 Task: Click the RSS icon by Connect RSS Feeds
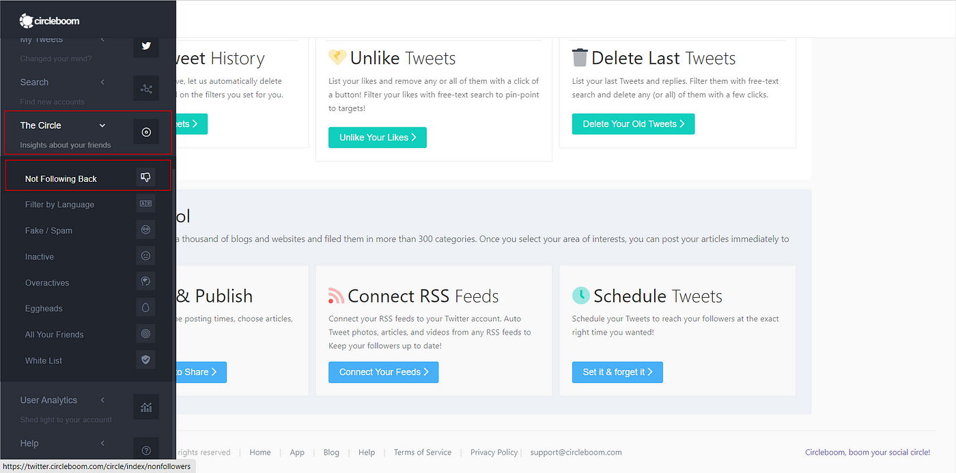click(x=336, y=296)
